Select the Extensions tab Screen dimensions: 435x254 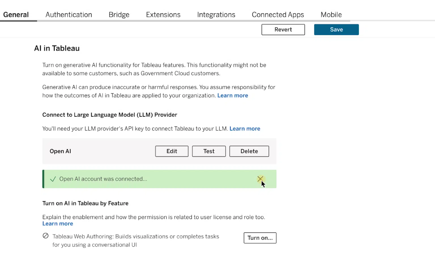163,15
